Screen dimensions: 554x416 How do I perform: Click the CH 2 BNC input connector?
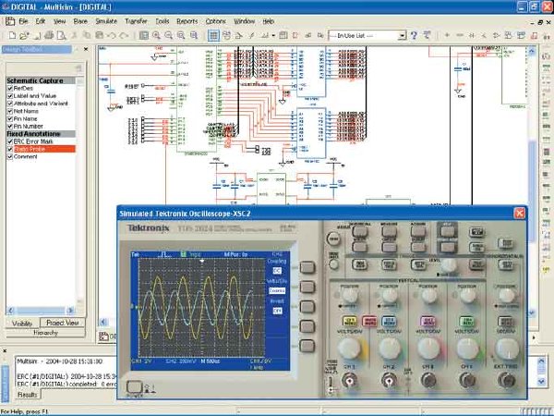(389, 381)
